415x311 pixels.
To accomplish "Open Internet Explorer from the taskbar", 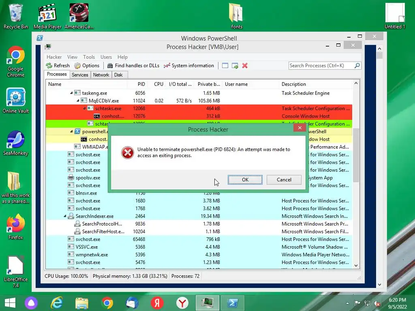I will click(56, 303).
